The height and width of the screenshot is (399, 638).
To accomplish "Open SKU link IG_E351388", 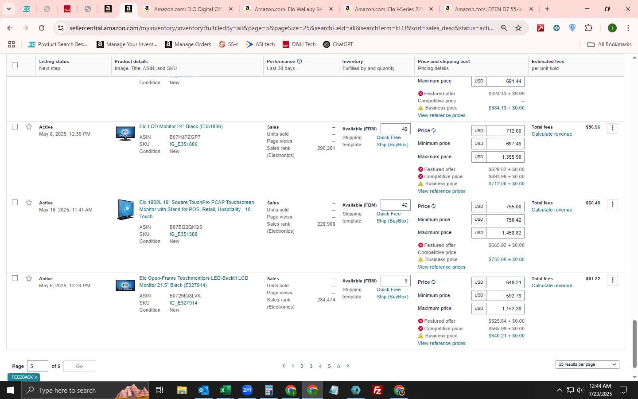I will point(183,234).
